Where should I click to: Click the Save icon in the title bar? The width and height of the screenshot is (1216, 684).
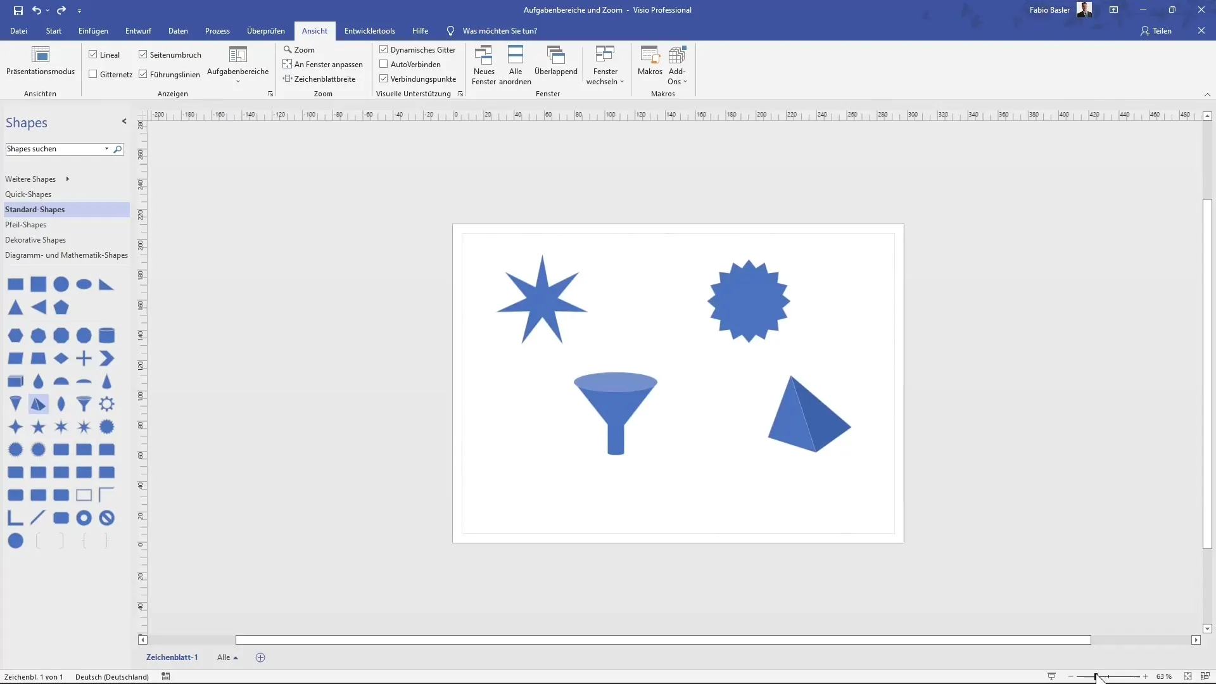(18, 10)
